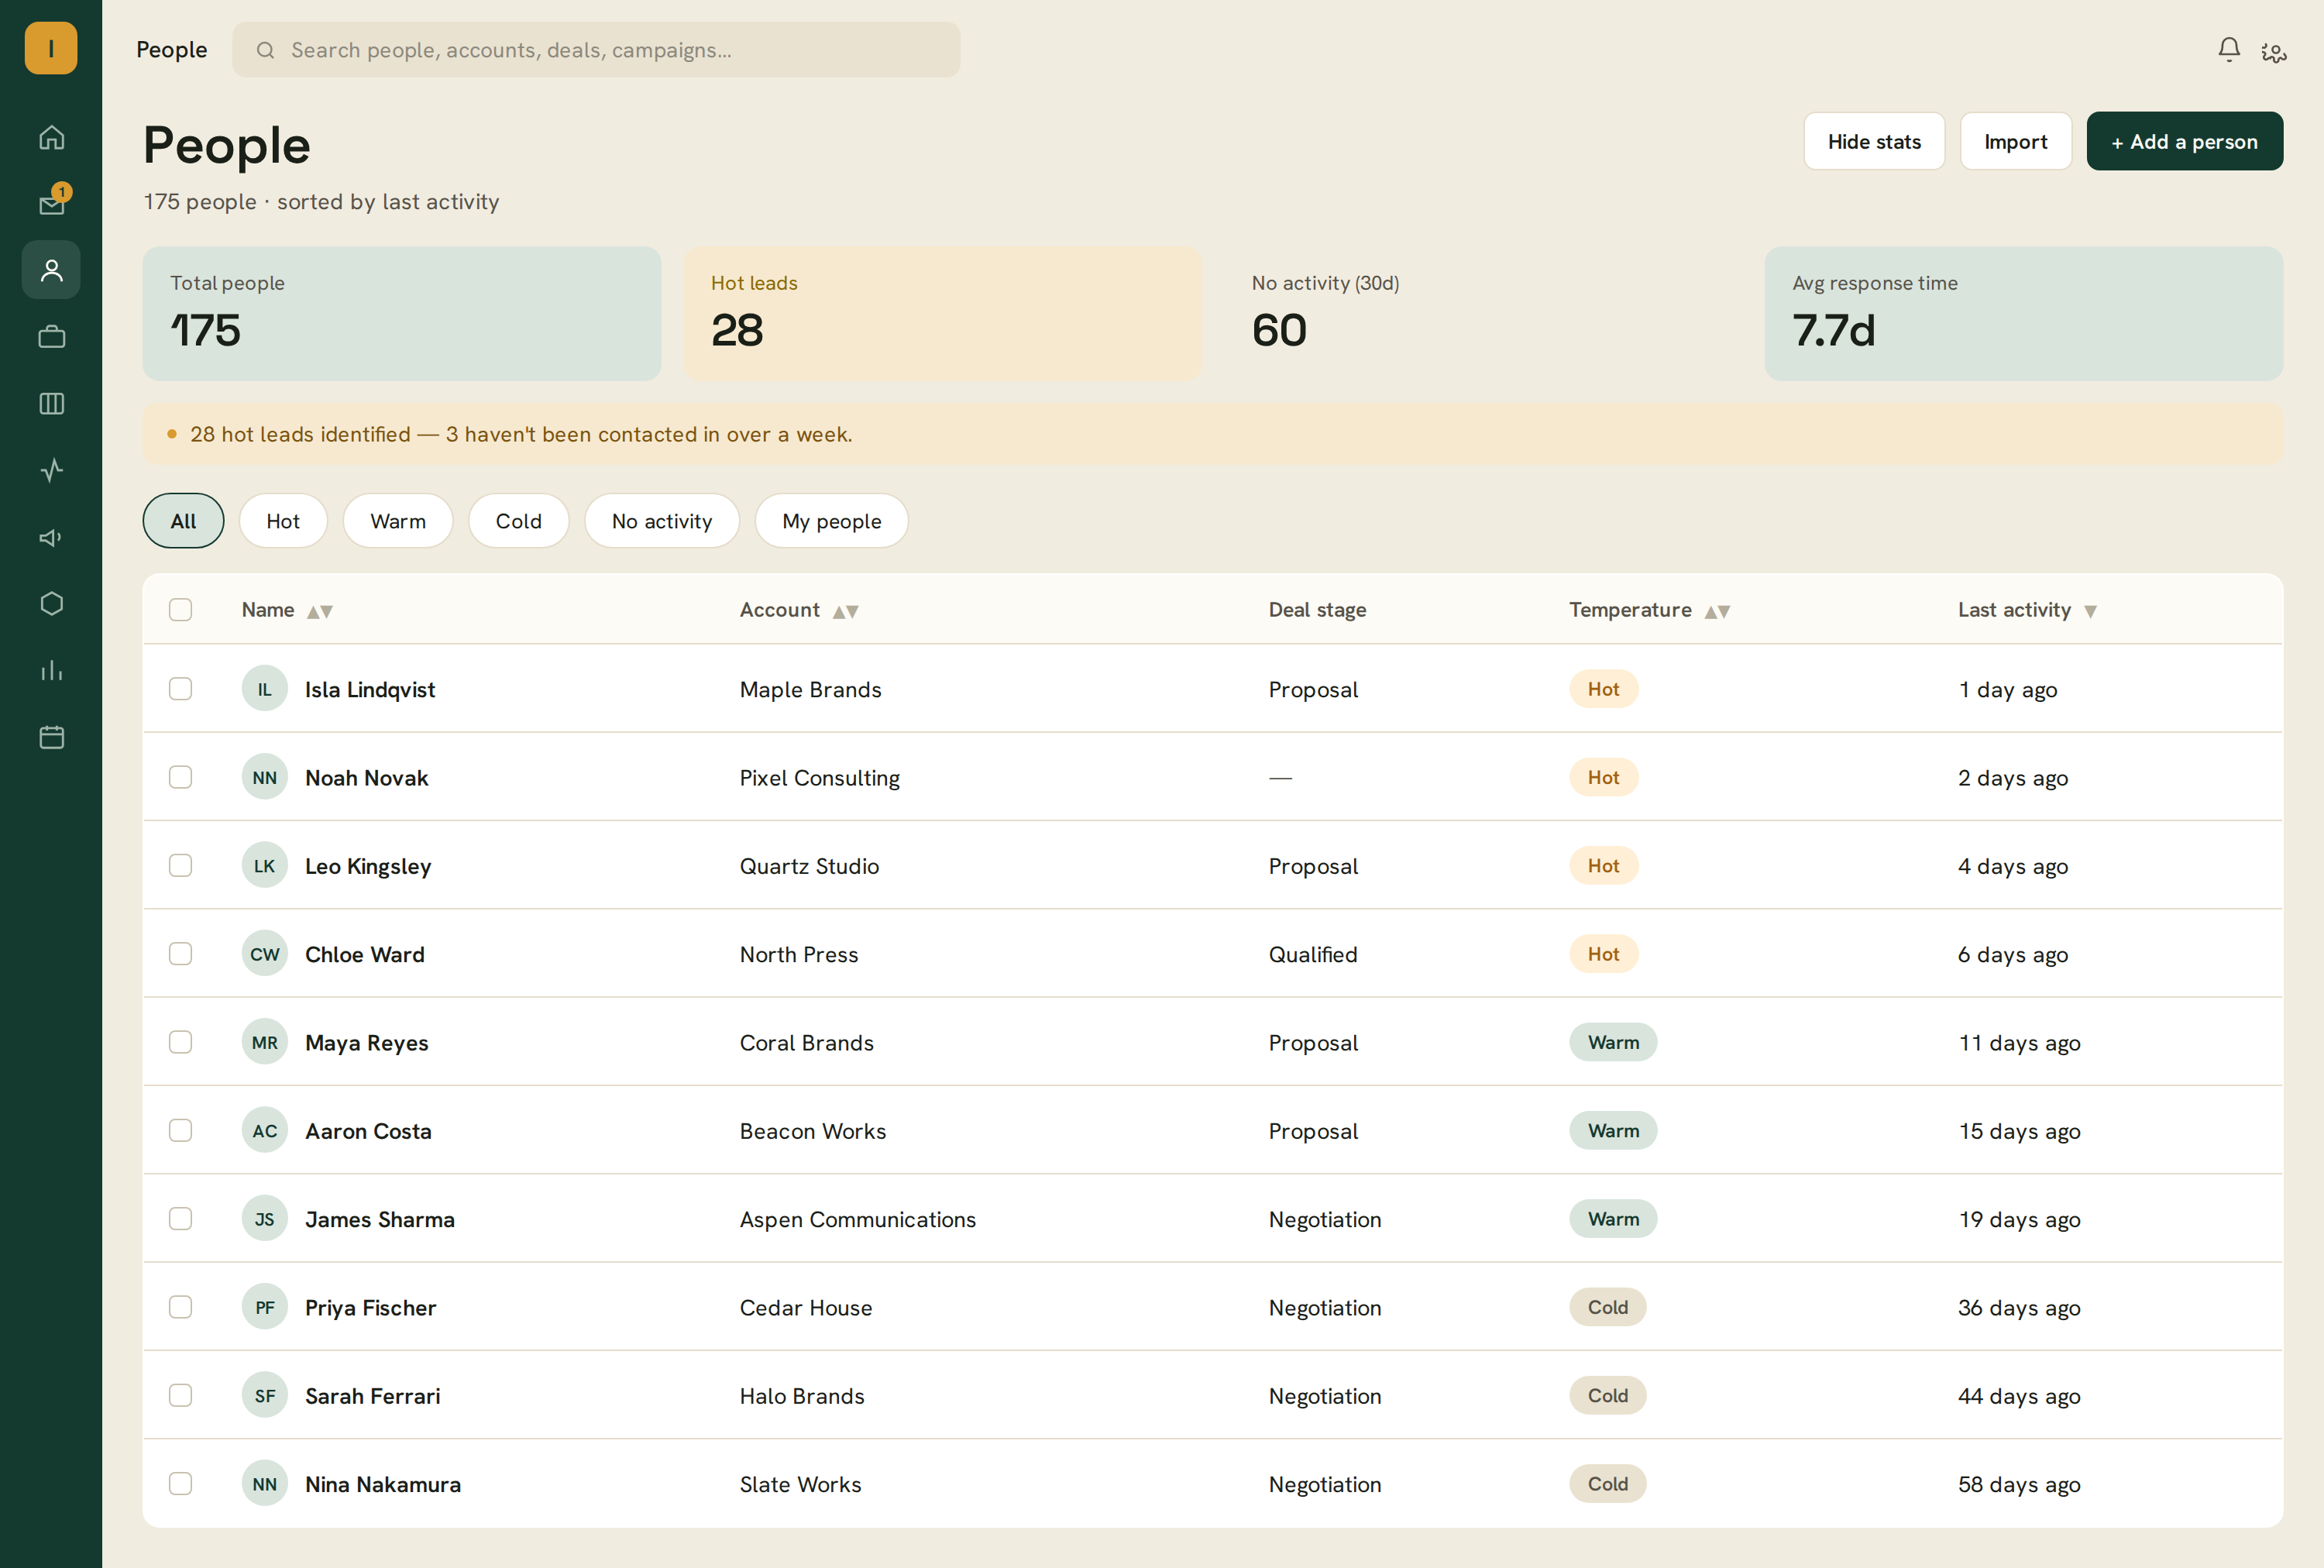Click the JS avatar for James Sharma

(265, 1219)
